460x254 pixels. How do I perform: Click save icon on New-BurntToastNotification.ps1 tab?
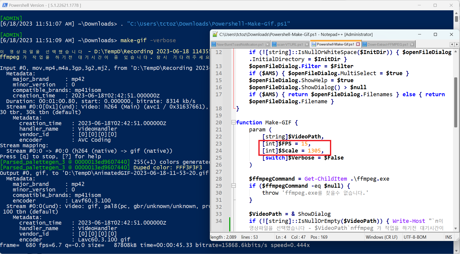pos(214,44)
